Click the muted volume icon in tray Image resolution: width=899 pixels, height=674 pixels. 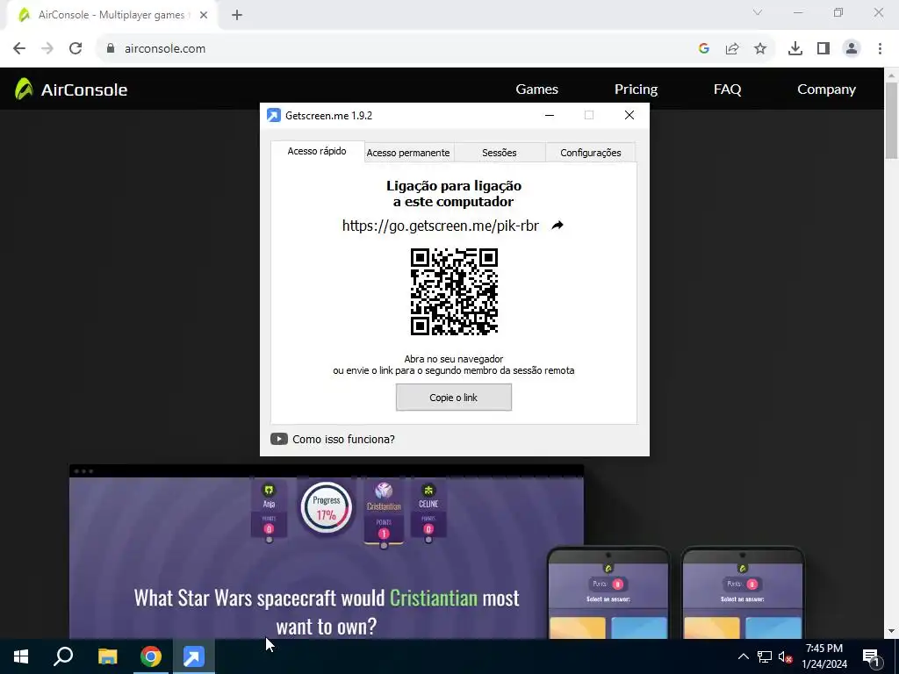pos(785,656)
